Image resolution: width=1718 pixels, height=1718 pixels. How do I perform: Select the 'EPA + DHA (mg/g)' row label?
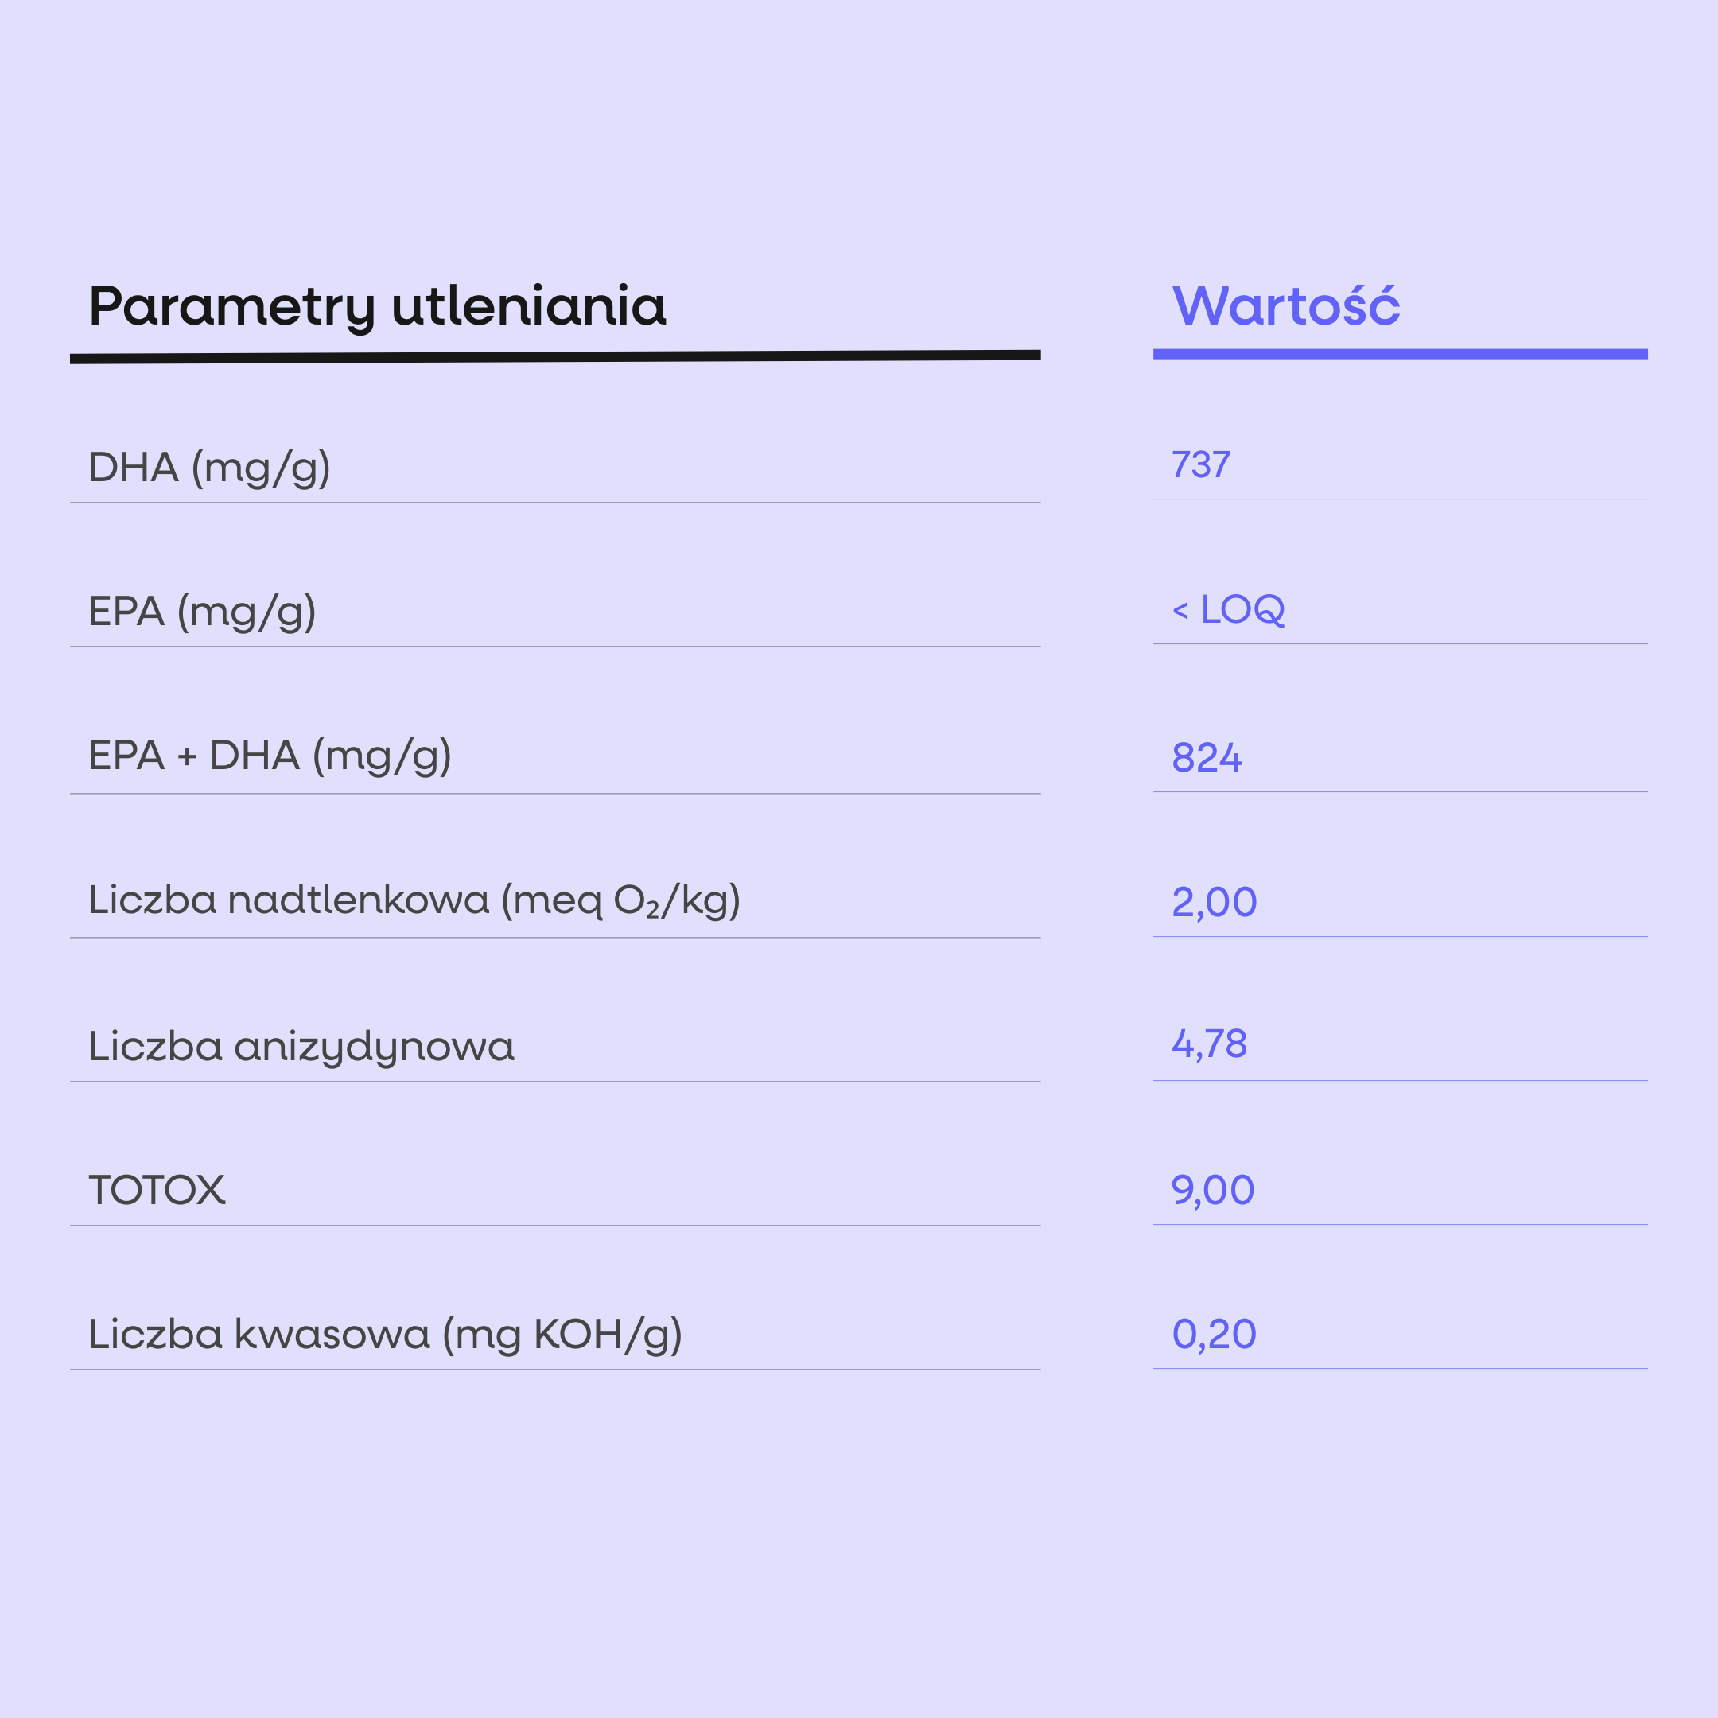(270, 756)
